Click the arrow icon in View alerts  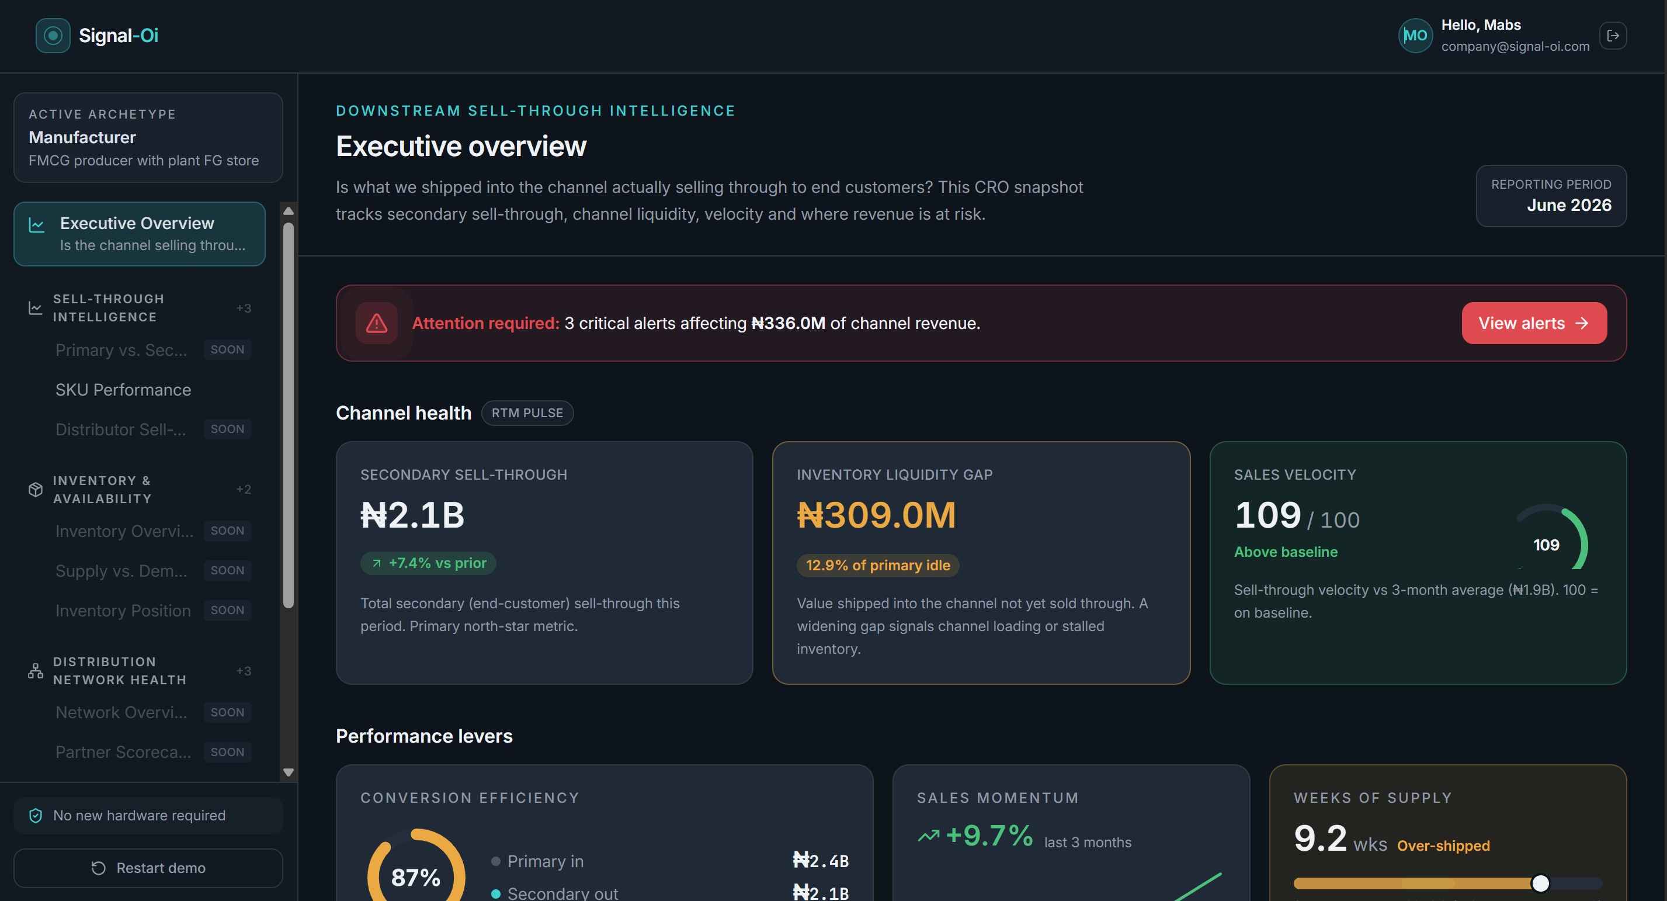1582,323
